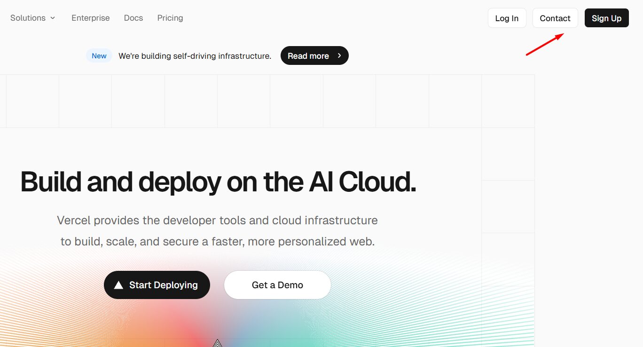Viewport: 643px width, 347px height.
Task: Click the Sign Up button
Action: pyautogui.click(x=606, y=18)
